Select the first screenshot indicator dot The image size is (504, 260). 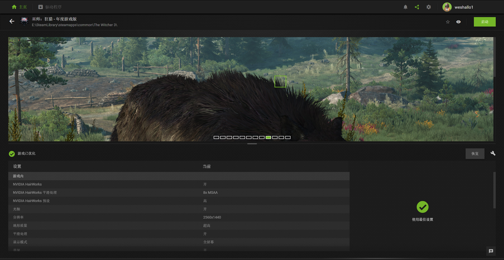(216, 138)
